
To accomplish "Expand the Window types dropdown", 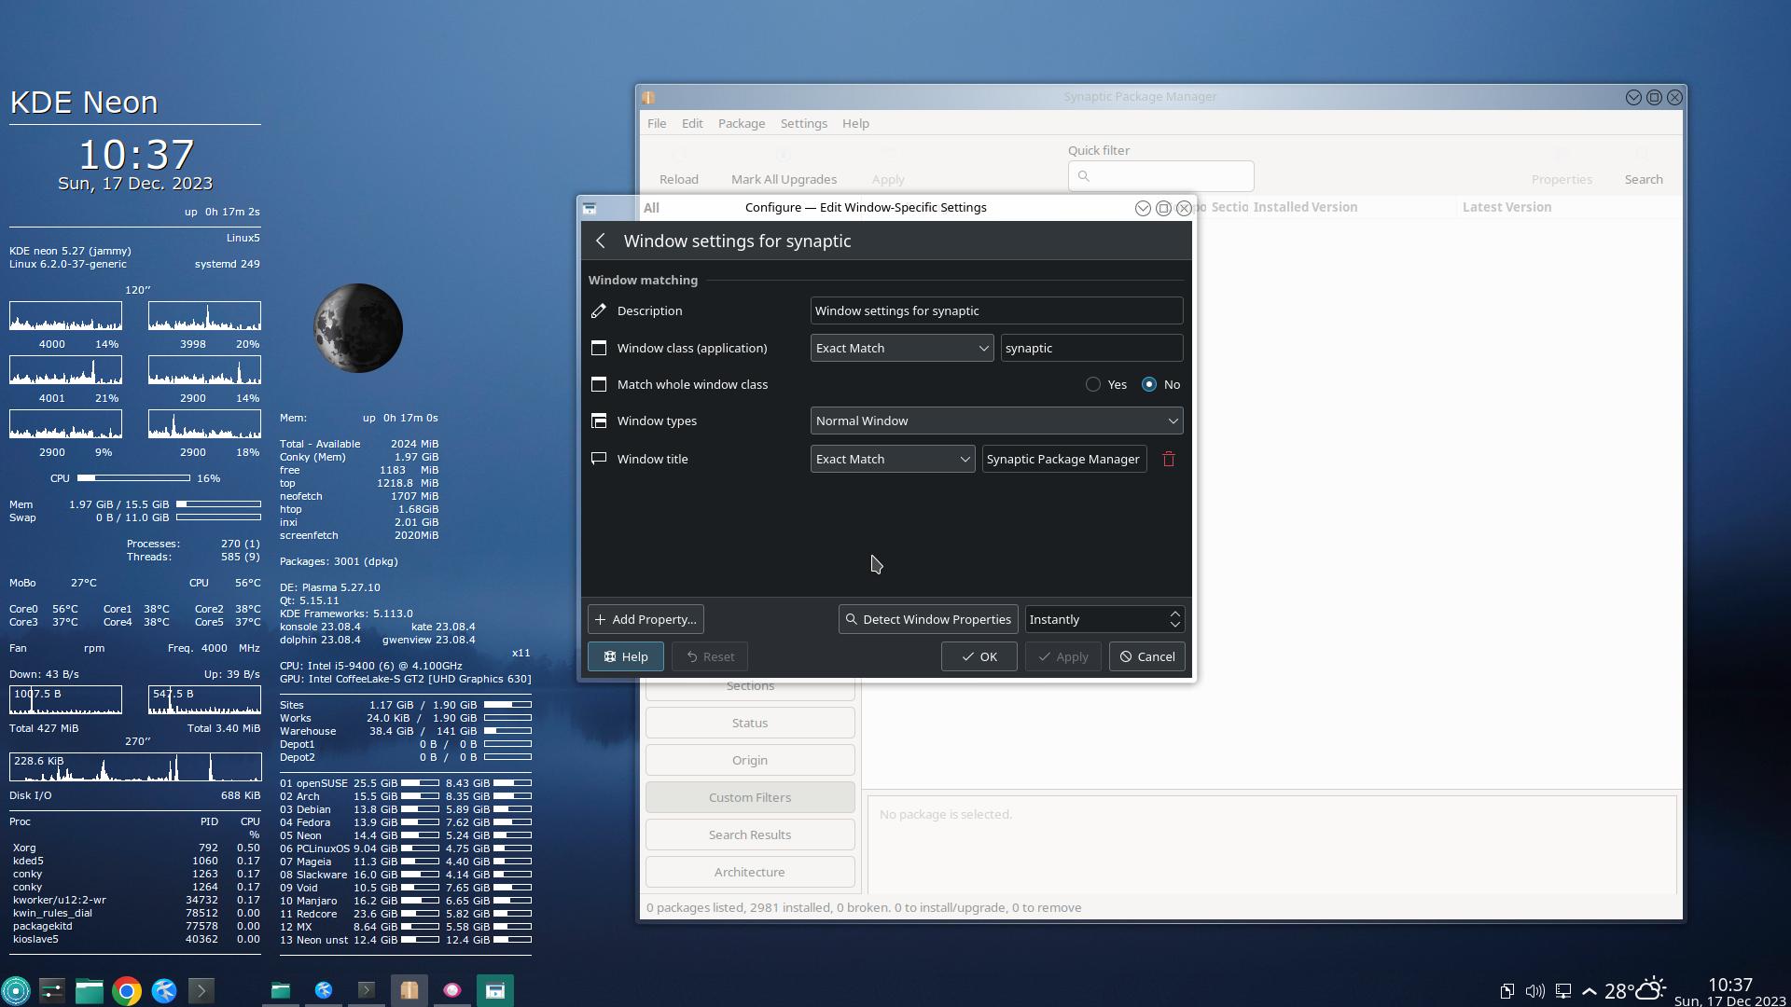I will 996,421.
